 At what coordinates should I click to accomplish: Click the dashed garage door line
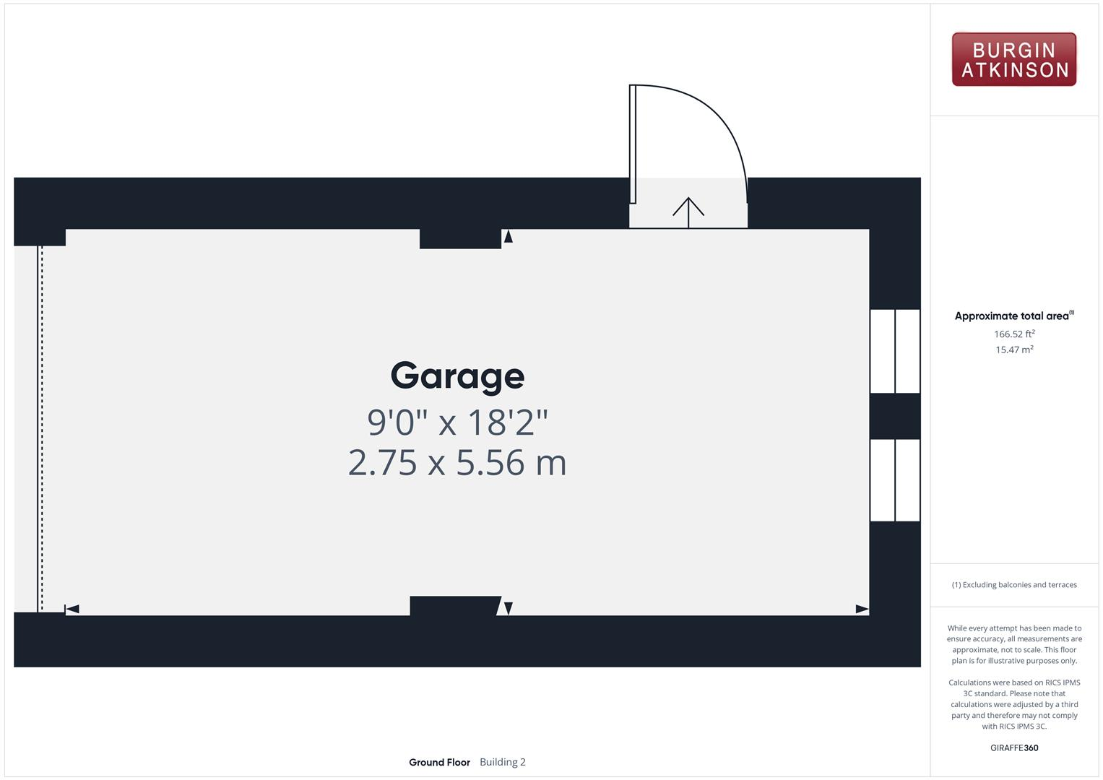(42, 429)
